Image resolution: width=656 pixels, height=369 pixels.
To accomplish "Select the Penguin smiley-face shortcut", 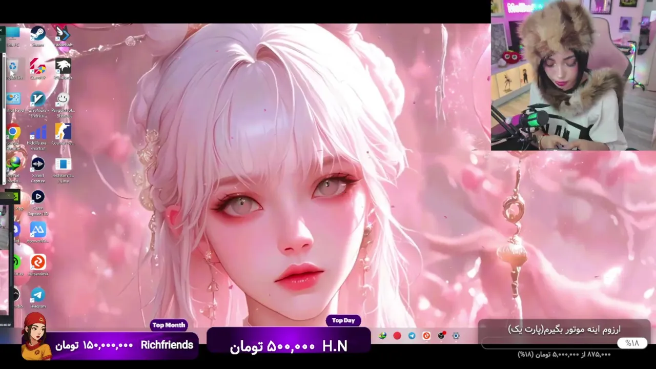I will tap(63, 105).
